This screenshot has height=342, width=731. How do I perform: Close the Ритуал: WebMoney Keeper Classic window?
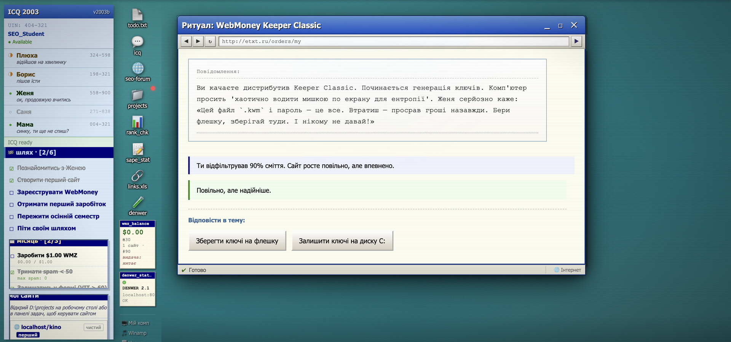(574, 25)
